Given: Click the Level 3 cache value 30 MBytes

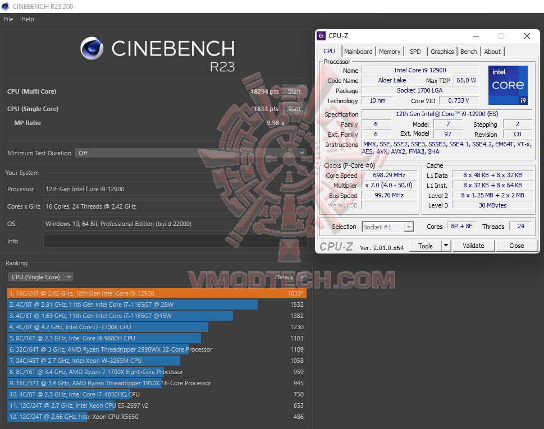Looking at the screenshot, I should coord(493,205).
